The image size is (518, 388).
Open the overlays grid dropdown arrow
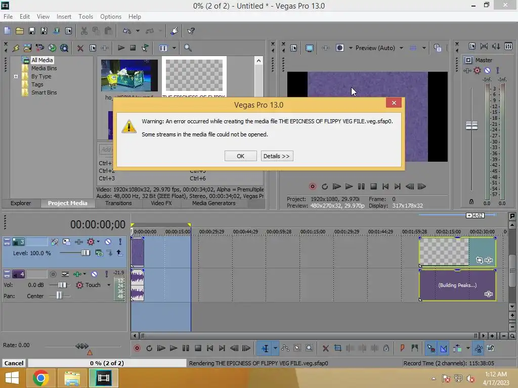tap(424, 48)
